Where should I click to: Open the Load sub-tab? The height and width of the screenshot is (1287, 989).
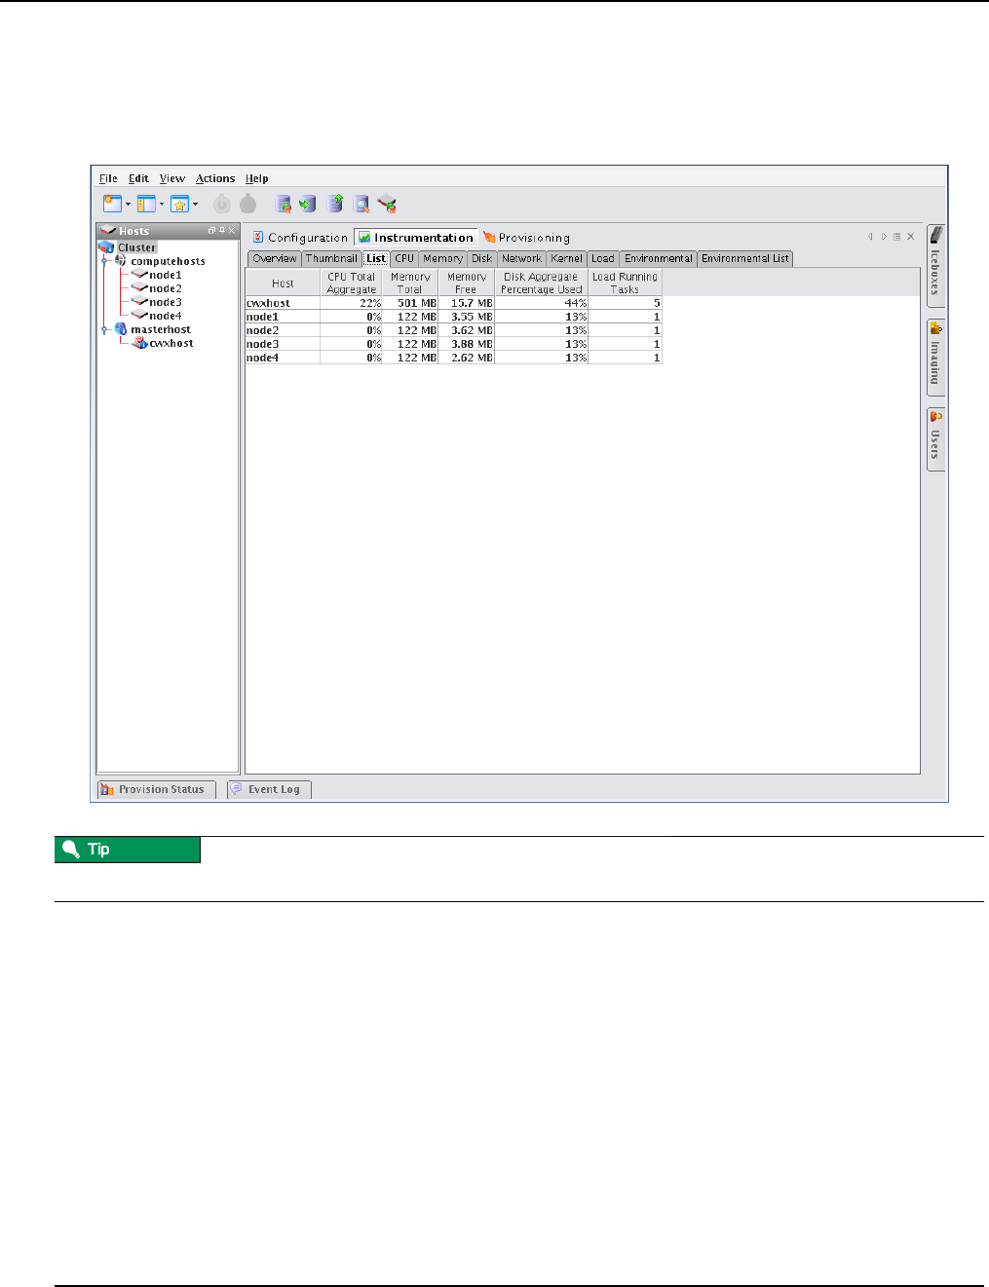click(x=603, y=258)
